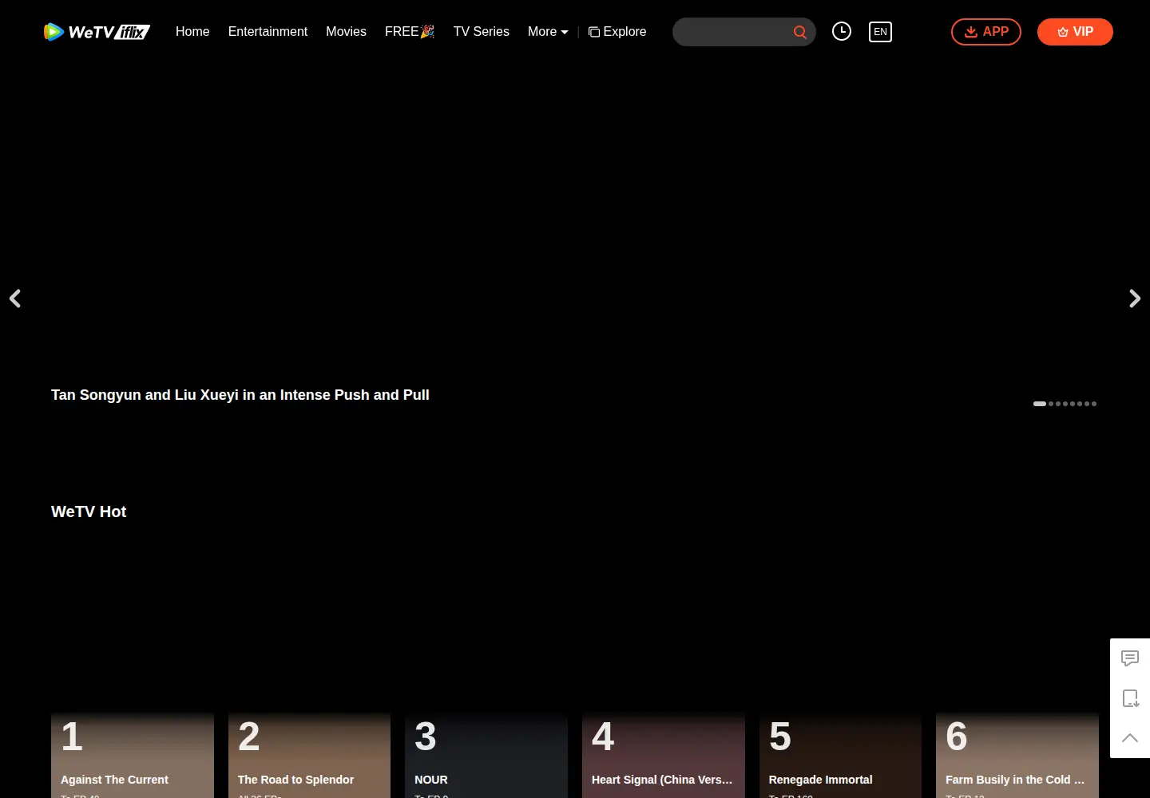Image resolution: width=1150 pixels, height=798 pixels.
Task: Click the download-to-device icon in side panel
Action: (1130, 698)
